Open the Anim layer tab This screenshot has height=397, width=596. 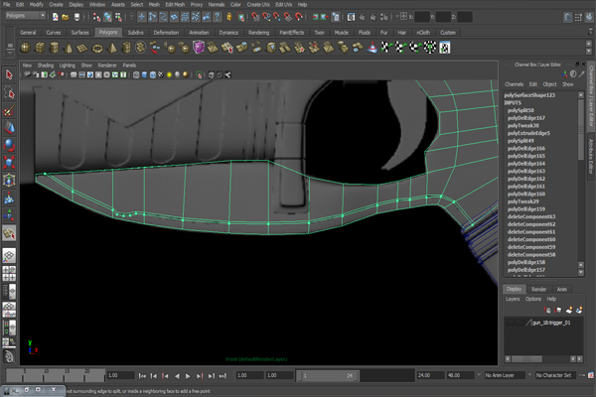562,289
